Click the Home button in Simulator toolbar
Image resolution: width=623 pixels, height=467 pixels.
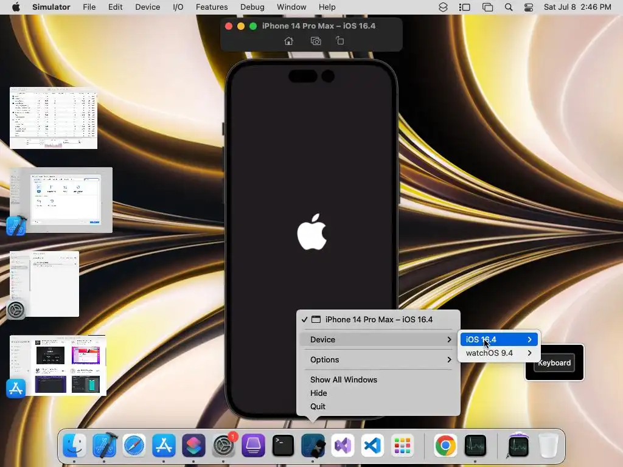(x=289, y=41)
